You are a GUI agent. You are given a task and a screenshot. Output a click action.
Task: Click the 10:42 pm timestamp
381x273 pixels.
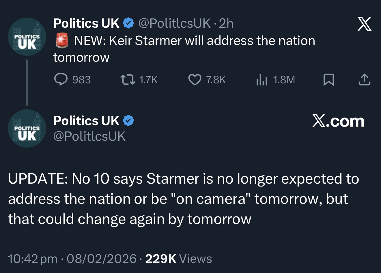[x=32, y=259]
